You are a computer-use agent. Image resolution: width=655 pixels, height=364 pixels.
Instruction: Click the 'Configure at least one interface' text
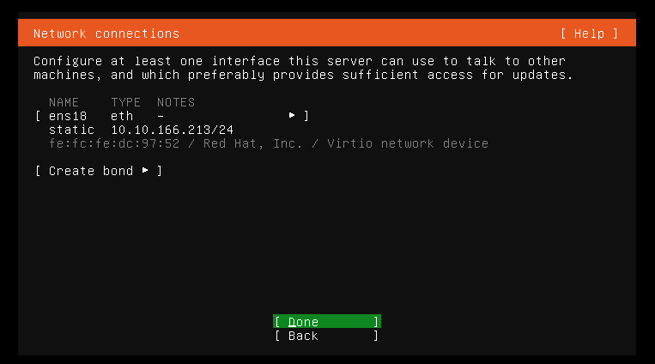click(x=156, y=61)
